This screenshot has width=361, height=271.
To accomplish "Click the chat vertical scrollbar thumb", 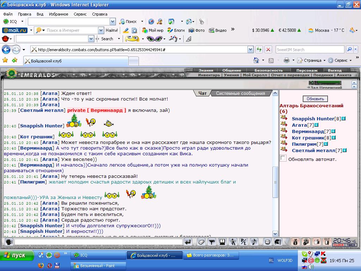I will click(x=275, y=182).
